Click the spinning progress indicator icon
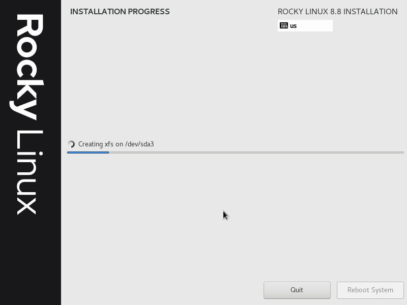The height and width of the screenshot is (305, 407). pos(71,144)
